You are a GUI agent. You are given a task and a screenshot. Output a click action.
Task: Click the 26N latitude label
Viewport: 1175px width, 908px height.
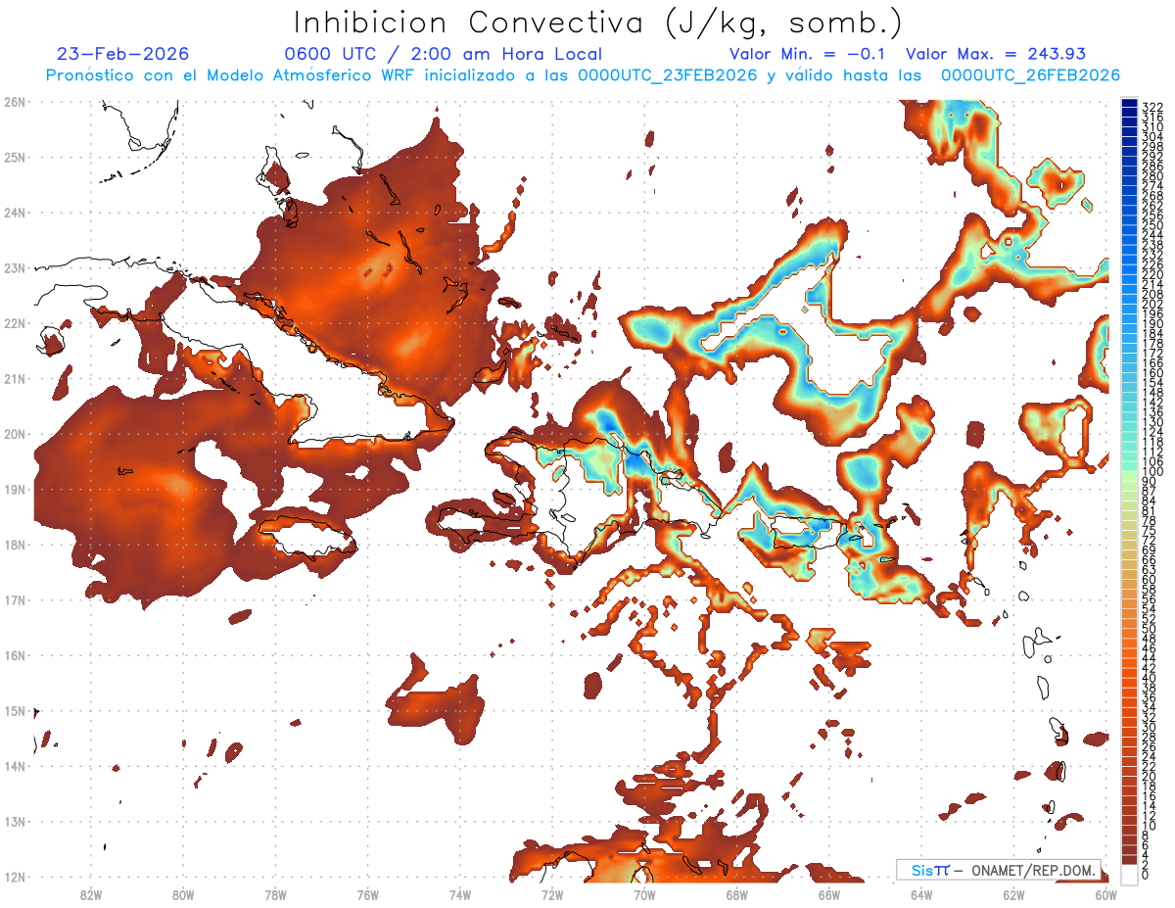pyautogui.click(x=15, y=101)
